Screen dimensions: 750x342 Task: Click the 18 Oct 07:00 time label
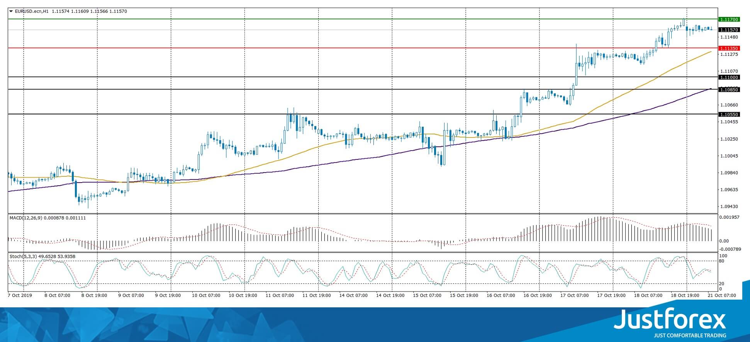[x=648, y=295]
